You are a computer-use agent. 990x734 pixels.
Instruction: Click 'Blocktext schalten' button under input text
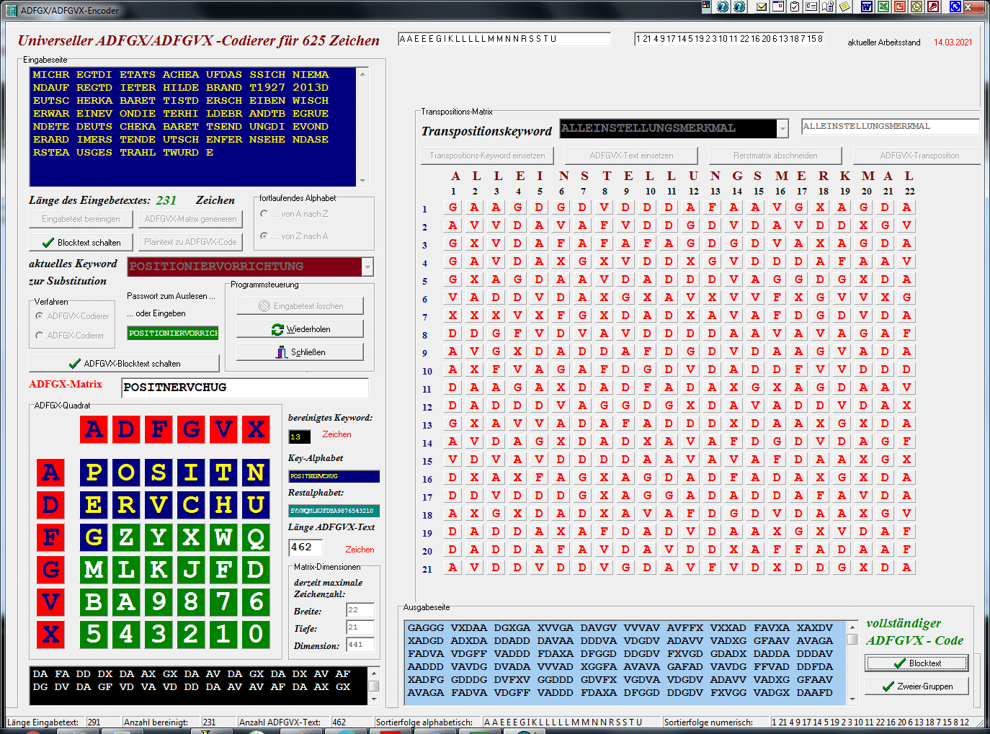(x=81, y=243)
